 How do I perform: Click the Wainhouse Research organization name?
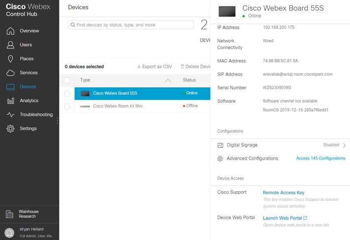[29, 214]
